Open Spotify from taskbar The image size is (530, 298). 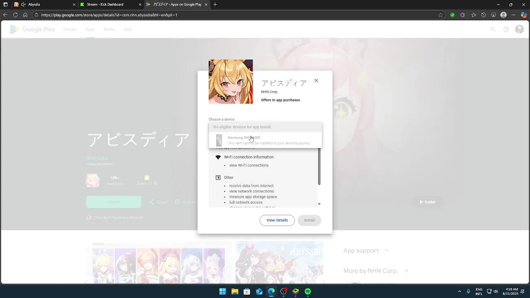pos(308,291)
